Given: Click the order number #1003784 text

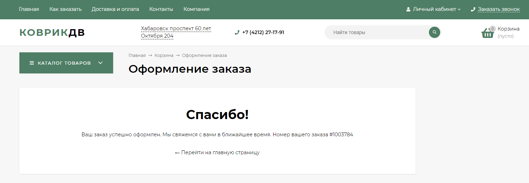Looking at the screenshot, I should click(x=341, y=135).
